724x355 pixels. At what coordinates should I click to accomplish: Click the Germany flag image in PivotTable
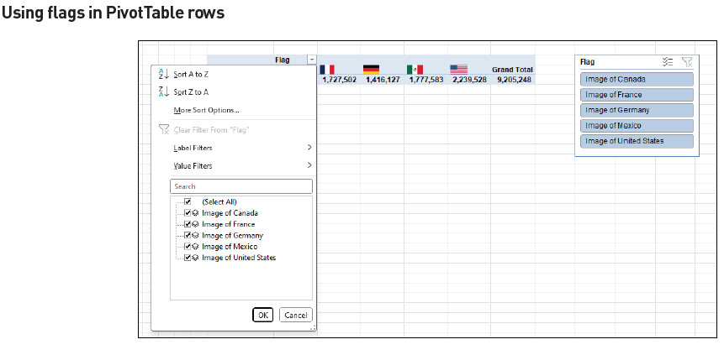coord(371,70)
